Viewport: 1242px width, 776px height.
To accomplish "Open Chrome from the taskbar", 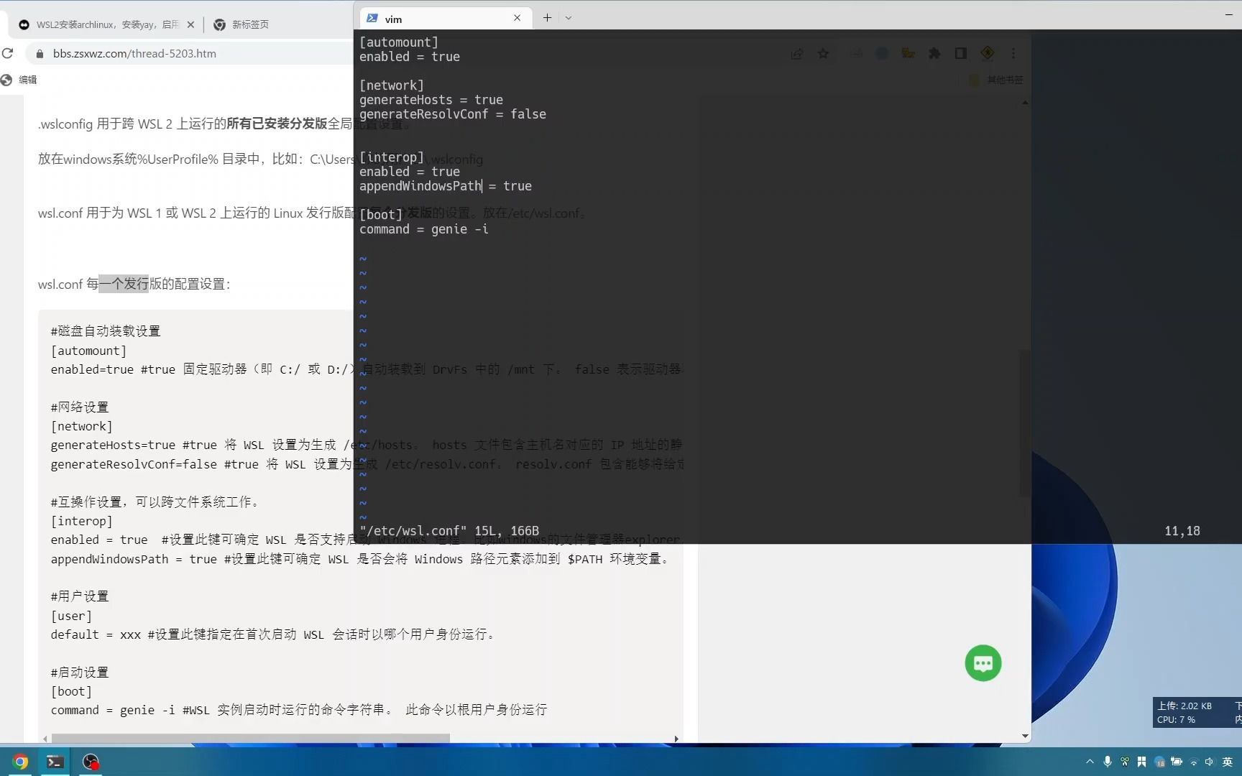I will tap(20, 762).
